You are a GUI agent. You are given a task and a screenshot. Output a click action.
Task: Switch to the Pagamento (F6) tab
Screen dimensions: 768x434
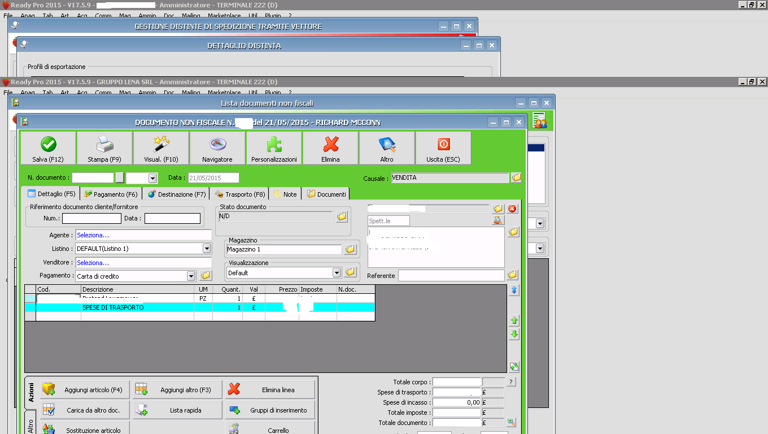(x=111, y=194)
